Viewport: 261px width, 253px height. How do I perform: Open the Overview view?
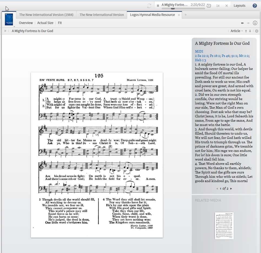[26, 23]
